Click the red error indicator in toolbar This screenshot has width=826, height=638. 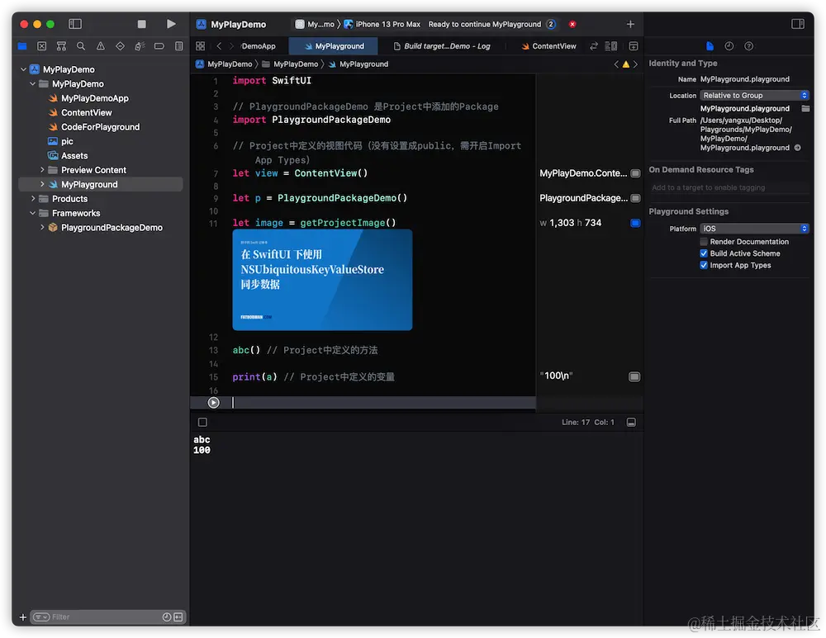[572, 24]
